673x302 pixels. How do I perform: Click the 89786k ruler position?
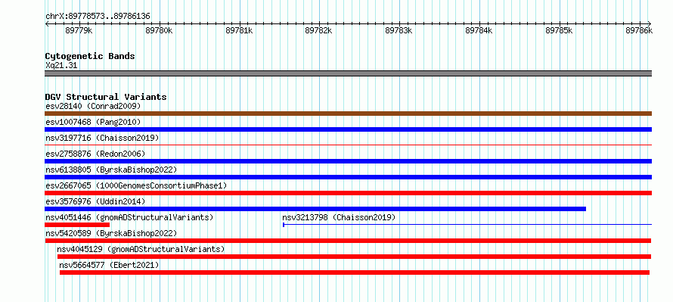tap(639, 30)
